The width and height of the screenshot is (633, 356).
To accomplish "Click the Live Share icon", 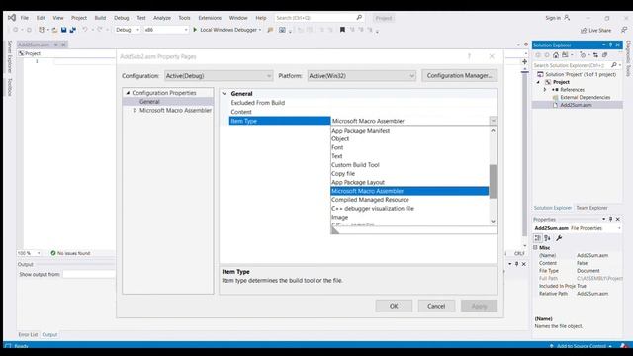I will point(584,31).
